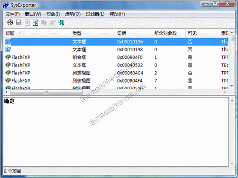The height and width of the screenshot is (178, 238).
Task: Sort by the 句柄 column header
Action: pyautogui.click(x=134, y=33)
